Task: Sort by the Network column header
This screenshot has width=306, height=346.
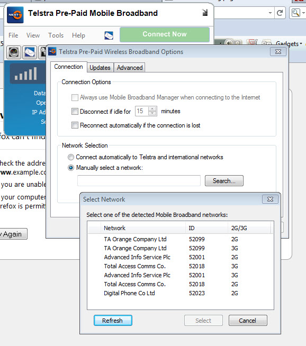Action: click(x=143, y=228)
